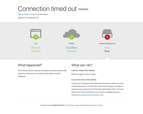The height and width of the screenshot is (114, 143).
Task: Select the Cloudflare Ray ID value
Action: click(58, 105)
